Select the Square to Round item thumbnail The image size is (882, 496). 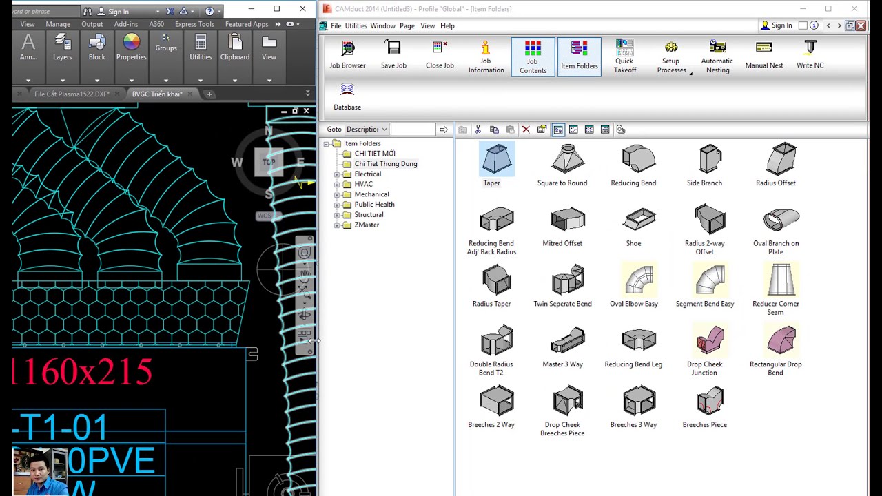point(562,165)
